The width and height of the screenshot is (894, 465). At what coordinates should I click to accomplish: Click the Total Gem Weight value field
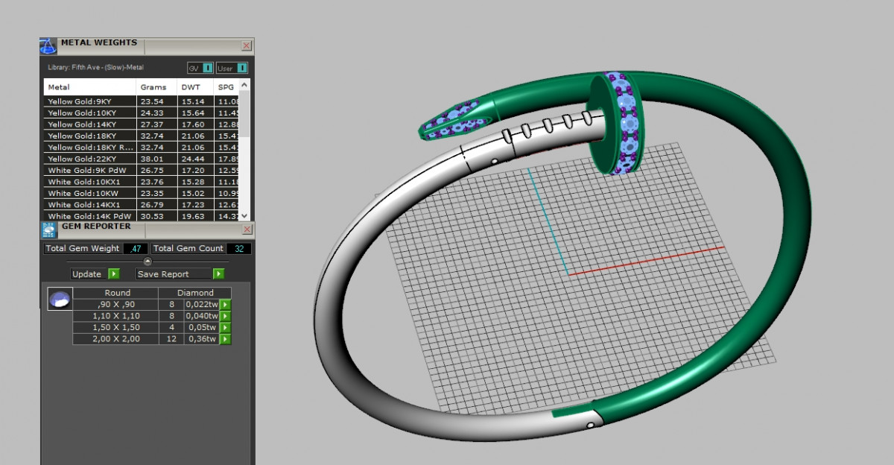[135, 248]
